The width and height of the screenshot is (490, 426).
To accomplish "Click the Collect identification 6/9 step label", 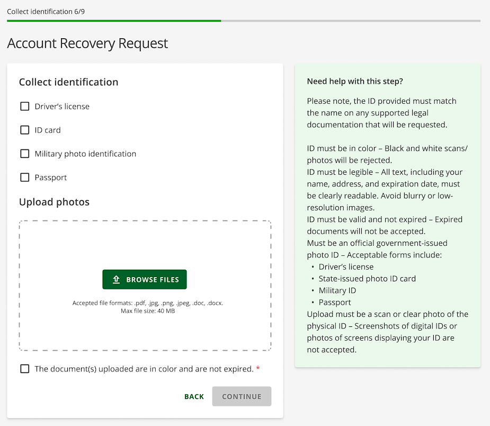I will click(44, 11).
